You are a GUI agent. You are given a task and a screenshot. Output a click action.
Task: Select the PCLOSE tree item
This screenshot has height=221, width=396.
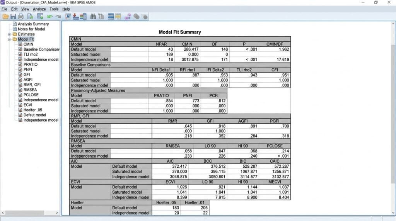click(x=31, y=95)
